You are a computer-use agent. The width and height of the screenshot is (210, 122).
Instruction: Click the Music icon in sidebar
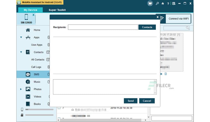tap(28, 82)
